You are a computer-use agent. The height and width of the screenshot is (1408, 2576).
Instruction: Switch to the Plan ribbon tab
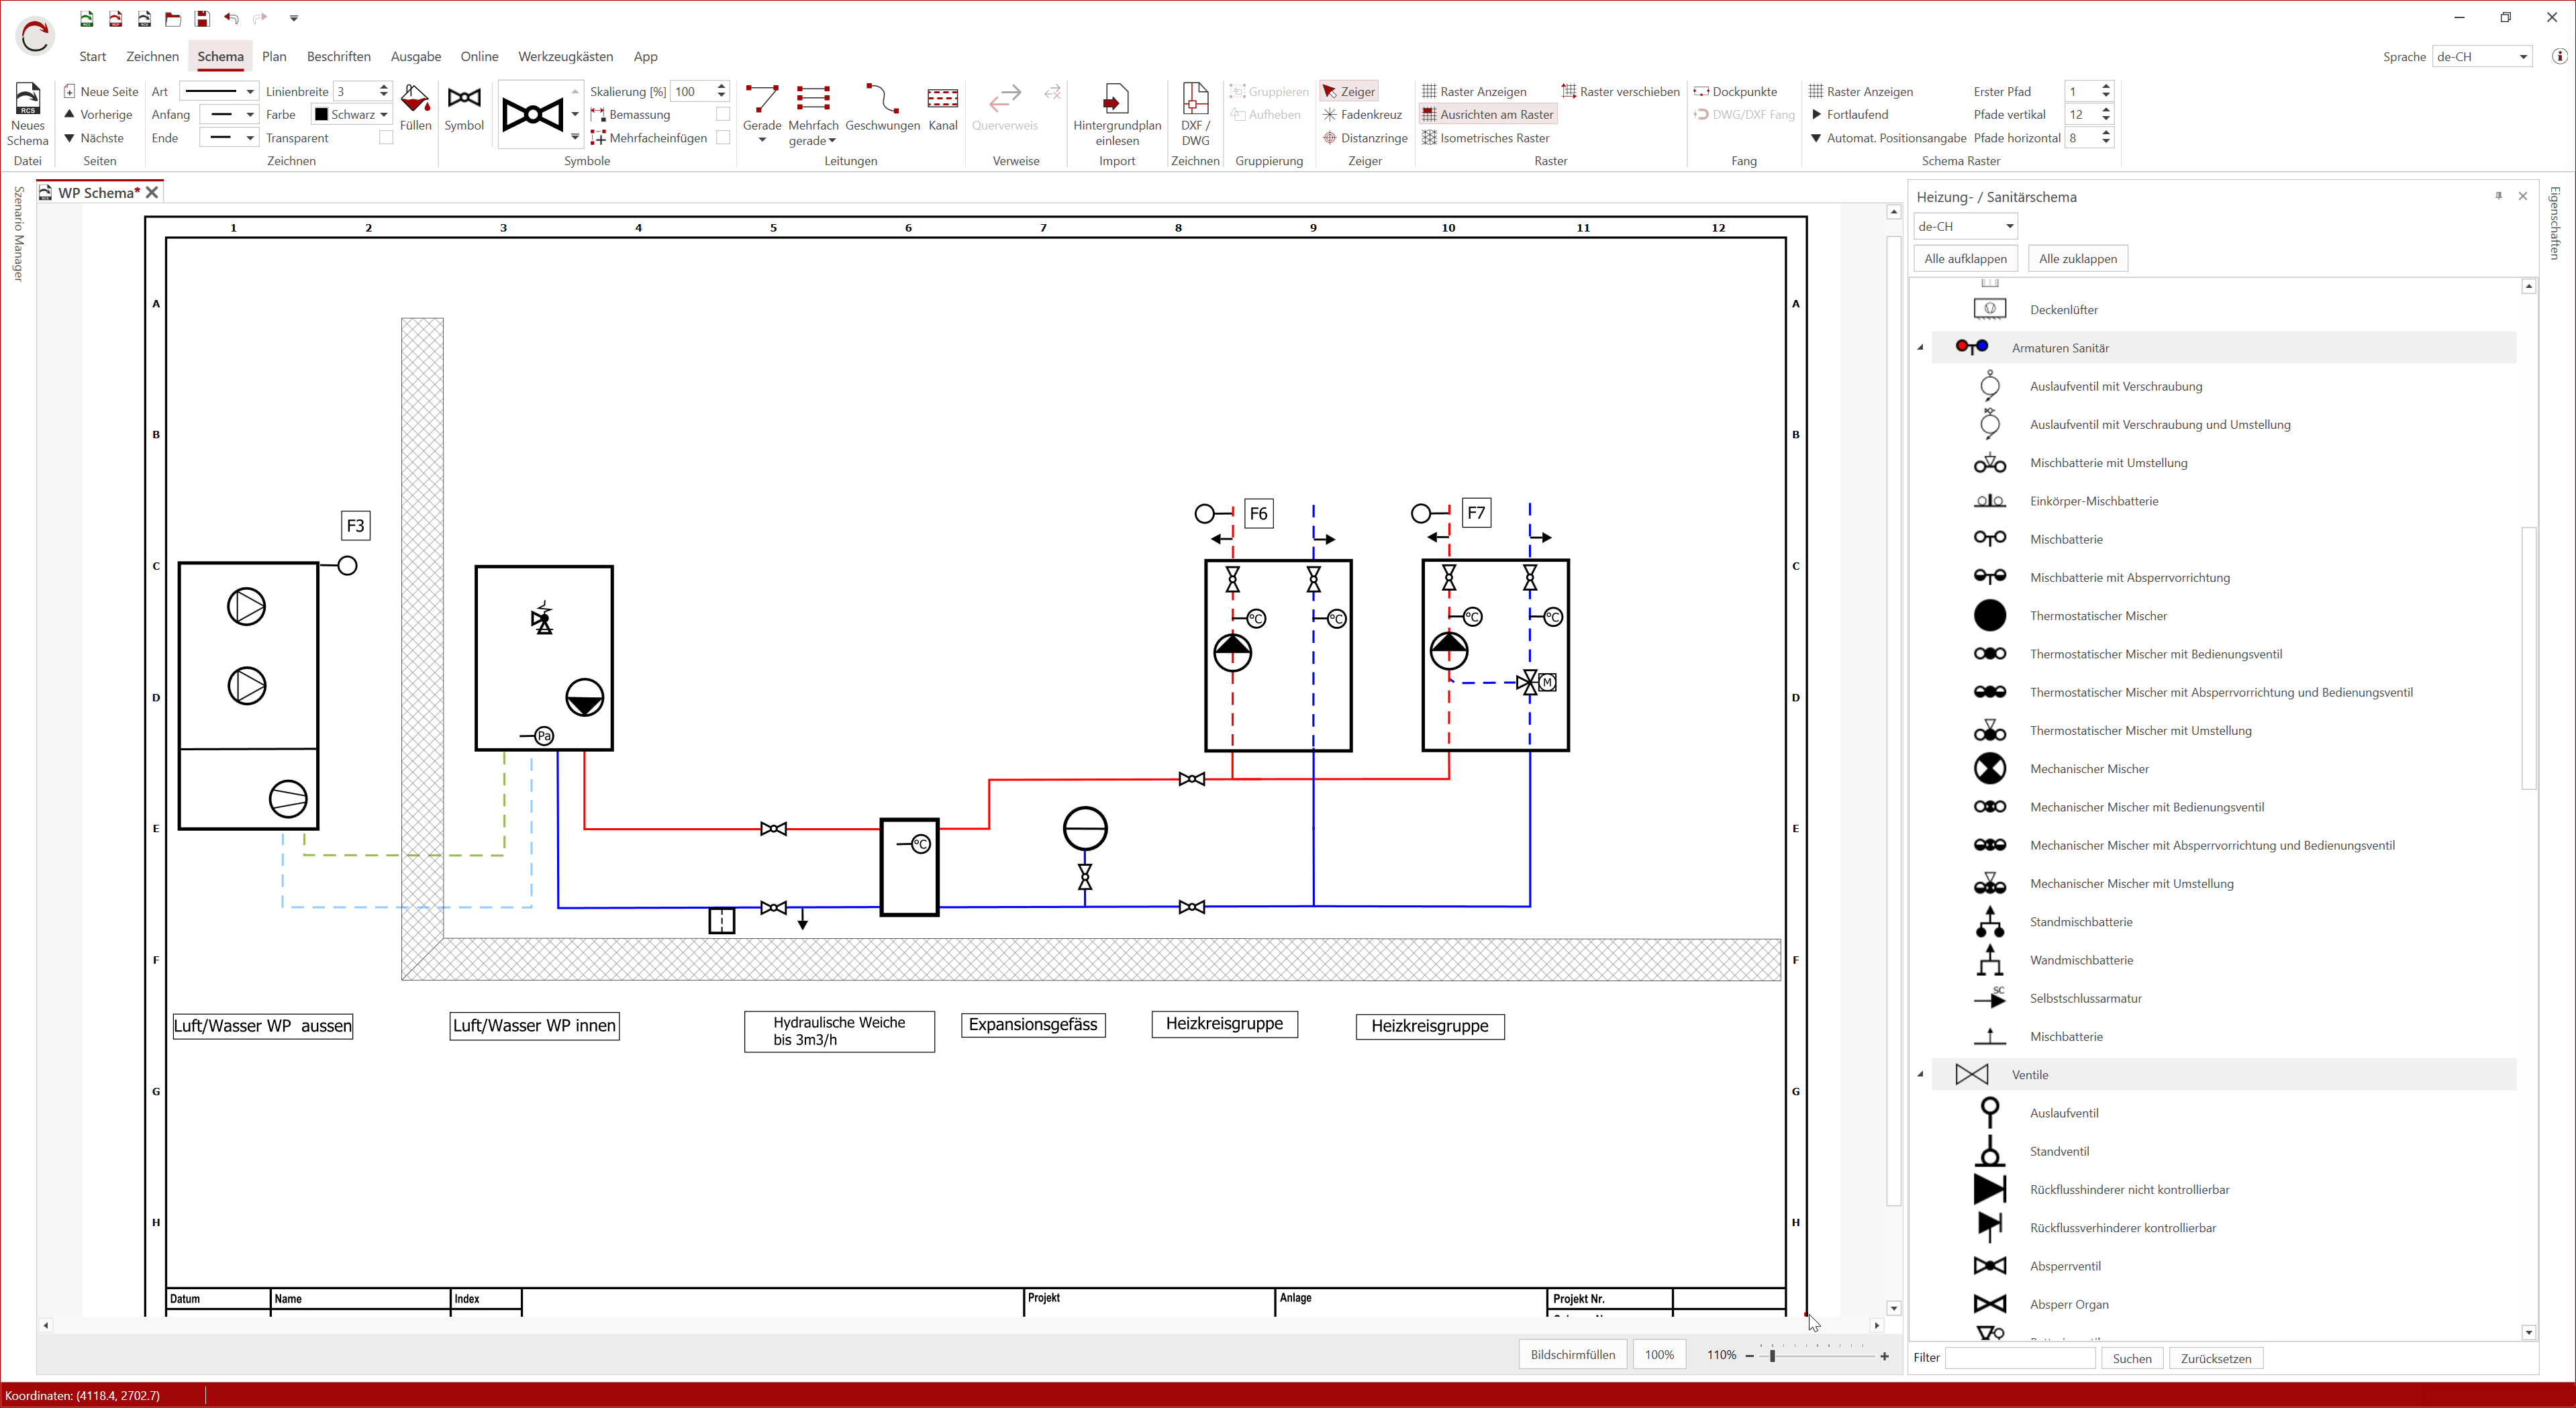coord(275,56)
